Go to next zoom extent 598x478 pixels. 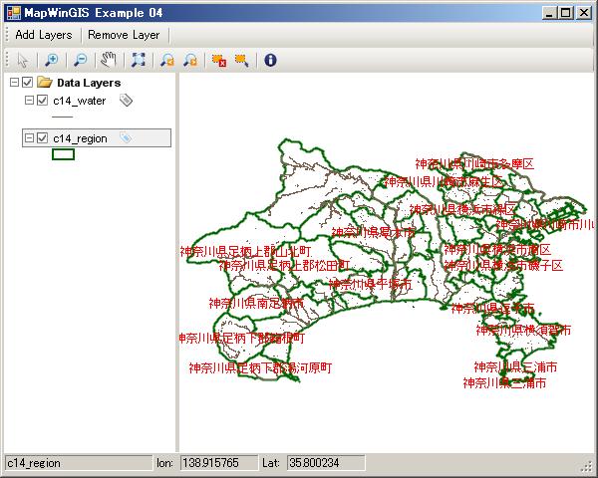[188, 60]
